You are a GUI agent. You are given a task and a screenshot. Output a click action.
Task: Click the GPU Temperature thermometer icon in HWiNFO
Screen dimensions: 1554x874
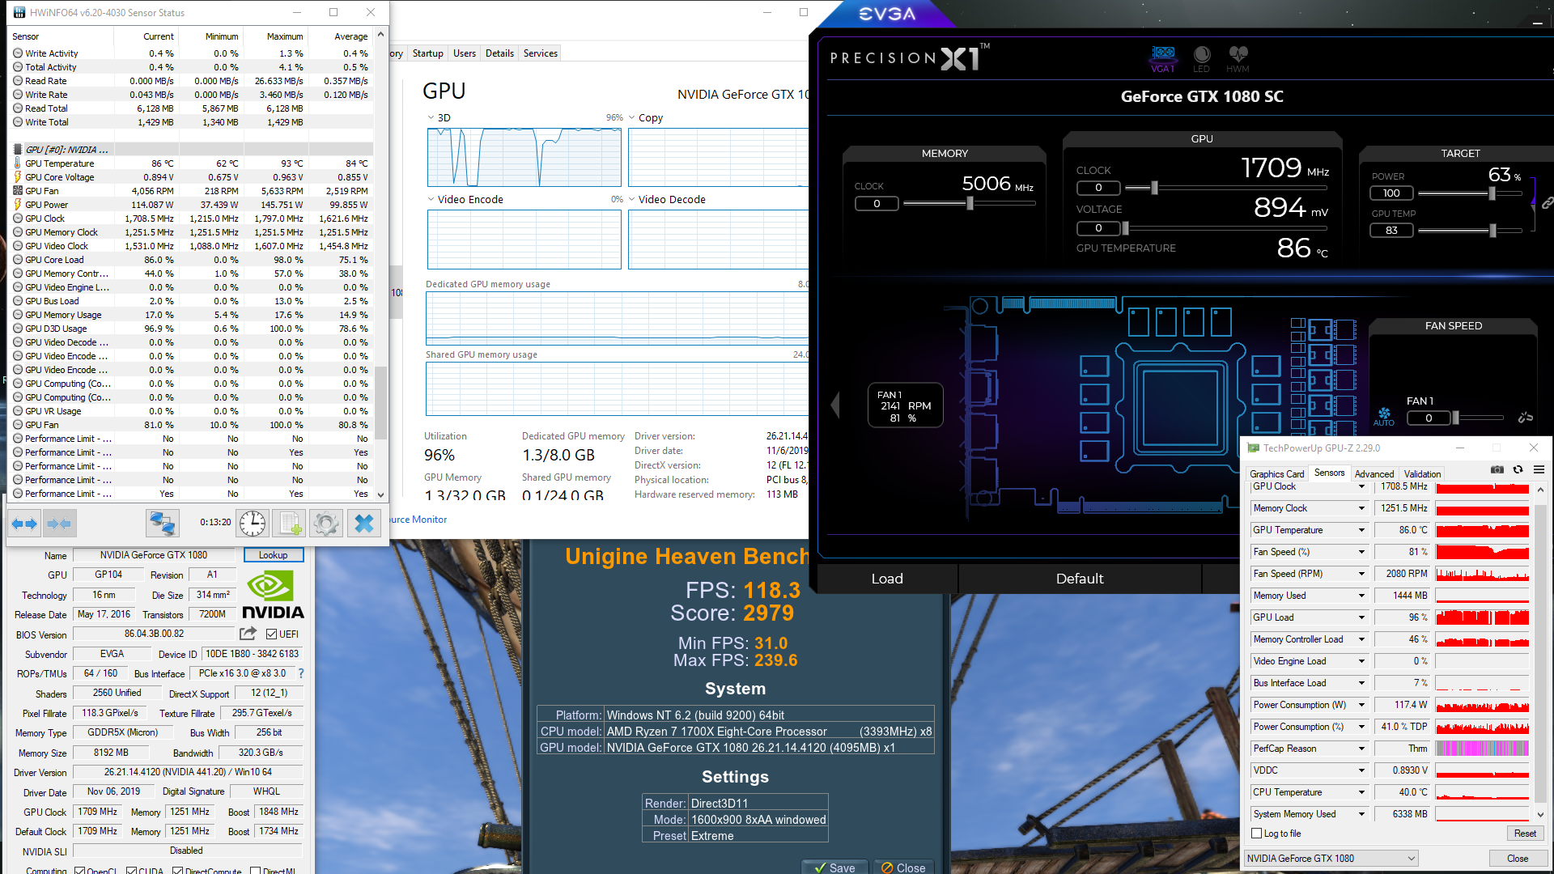click(x=18, y=163)
